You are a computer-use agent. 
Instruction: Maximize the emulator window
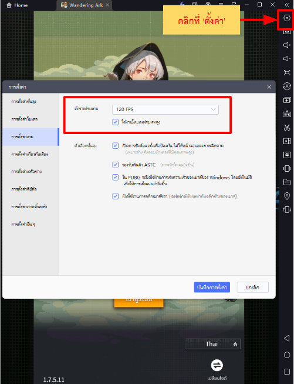260,5
